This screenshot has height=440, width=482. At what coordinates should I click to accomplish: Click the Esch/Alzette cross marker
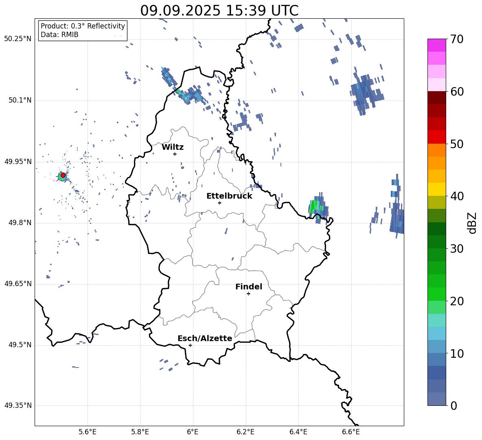coord(190,345)
